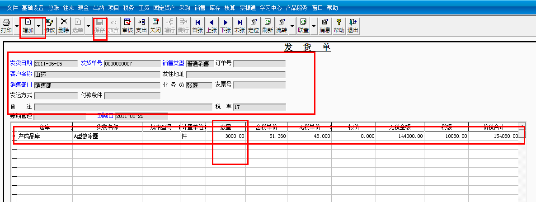Click the 客户名称 field containing 山环
Viewport: 536px width, 202px height.
point(97,75)
